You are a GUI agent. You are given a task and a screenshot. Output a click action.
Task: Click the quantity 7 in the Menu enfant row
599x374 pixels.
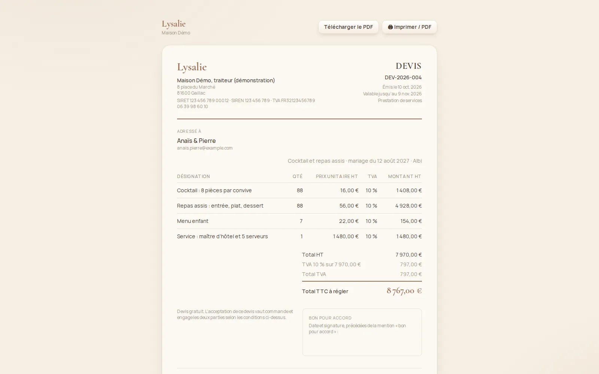[301, 221]
